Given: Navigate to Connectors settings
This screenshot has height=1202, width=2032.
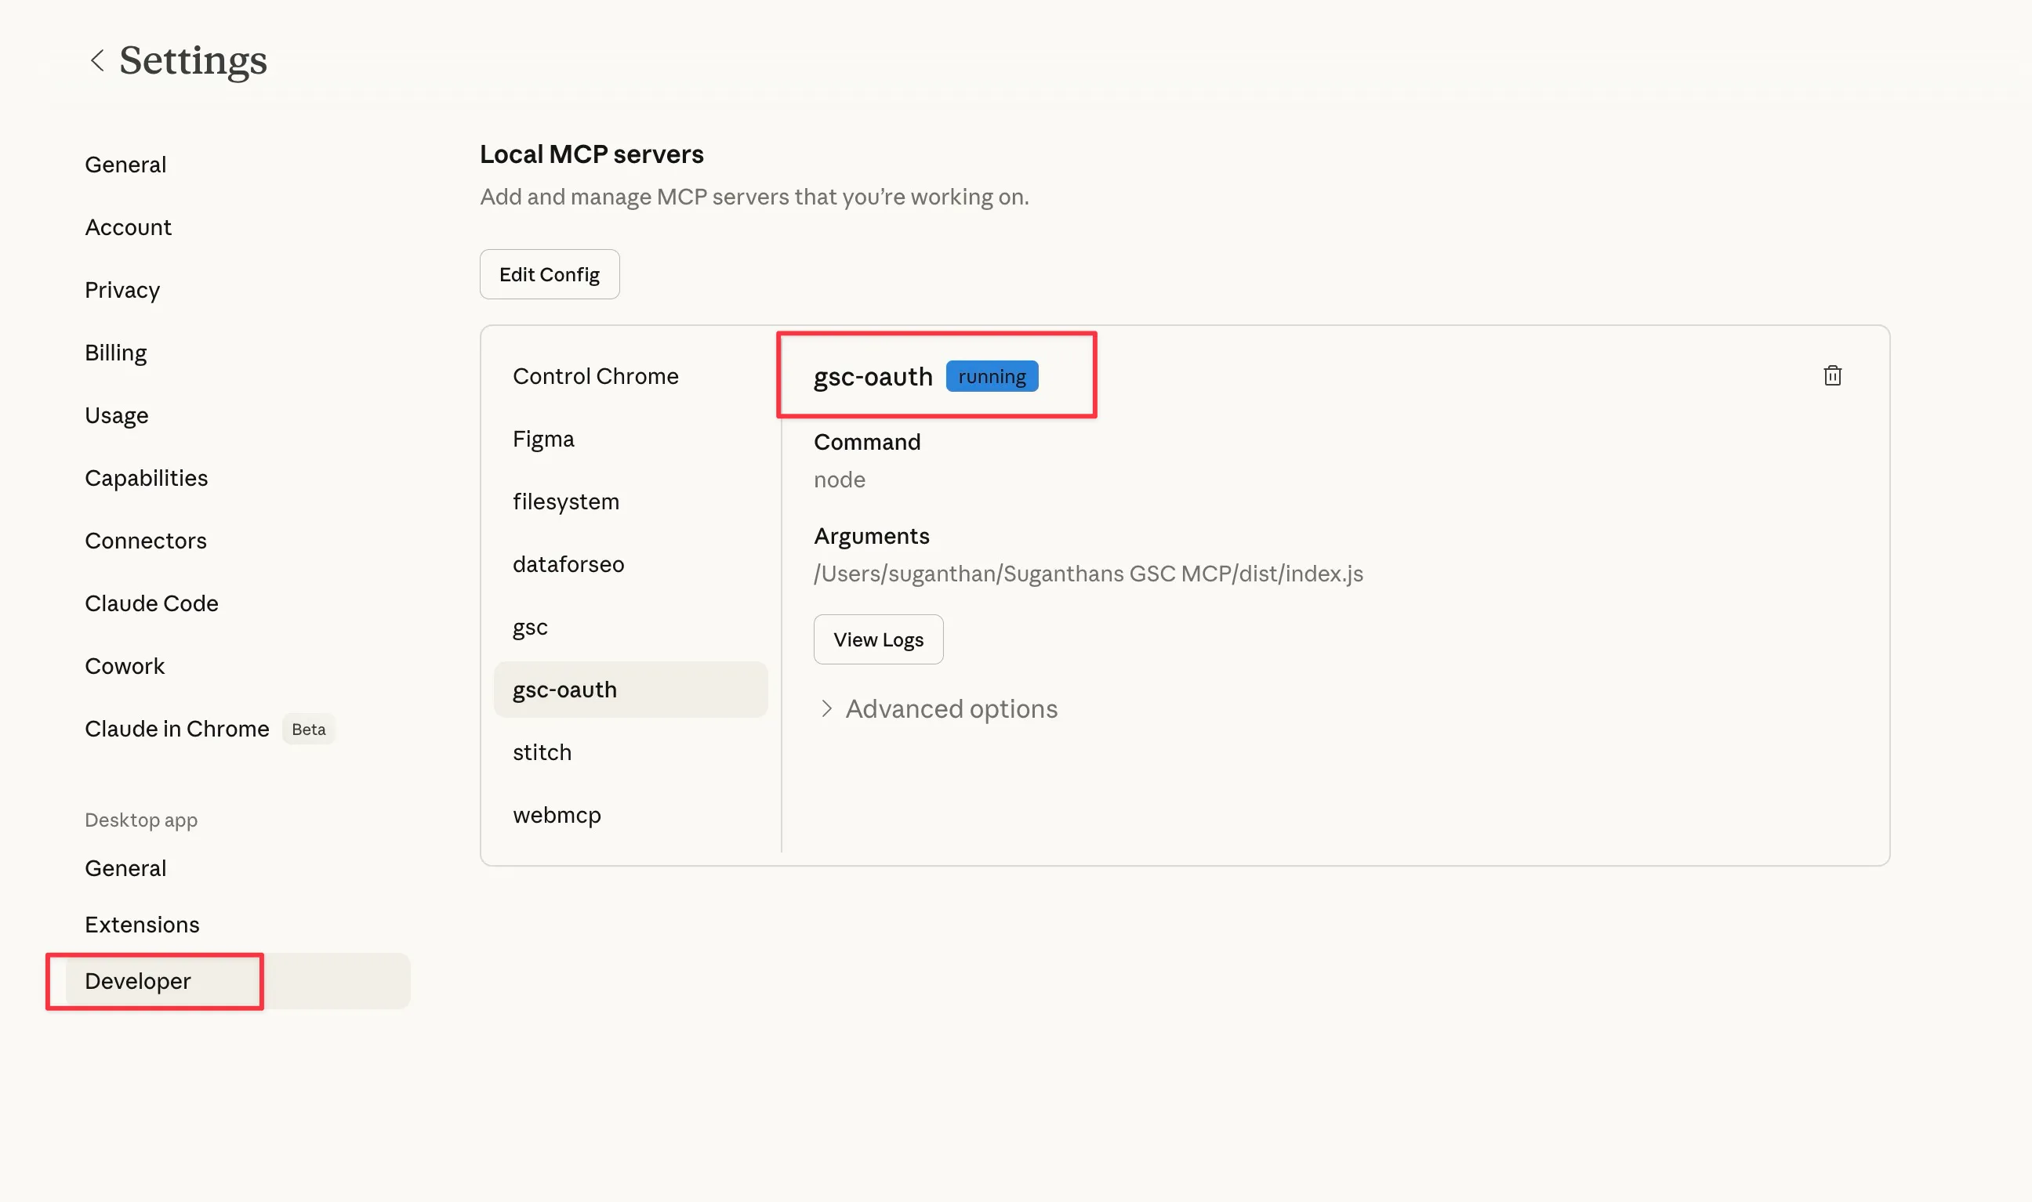Looking at the screenshot, I should [x=146, y=540].
